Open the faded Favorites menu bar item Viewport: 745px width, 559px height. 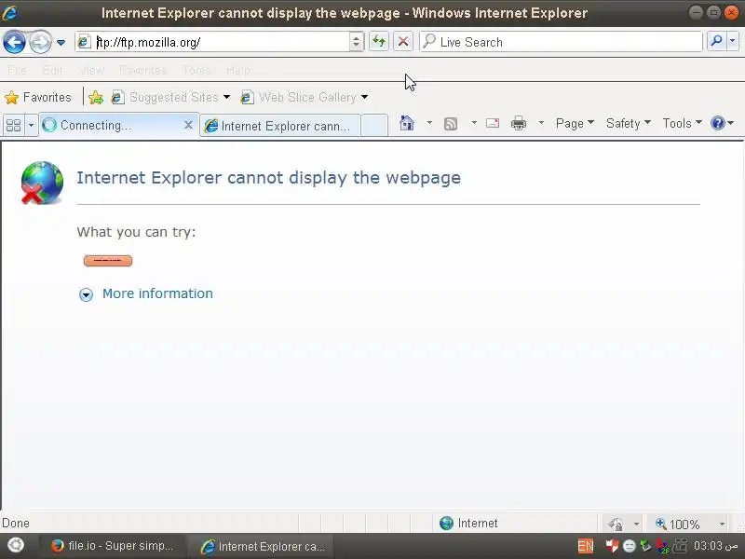(x=143, y=71)
